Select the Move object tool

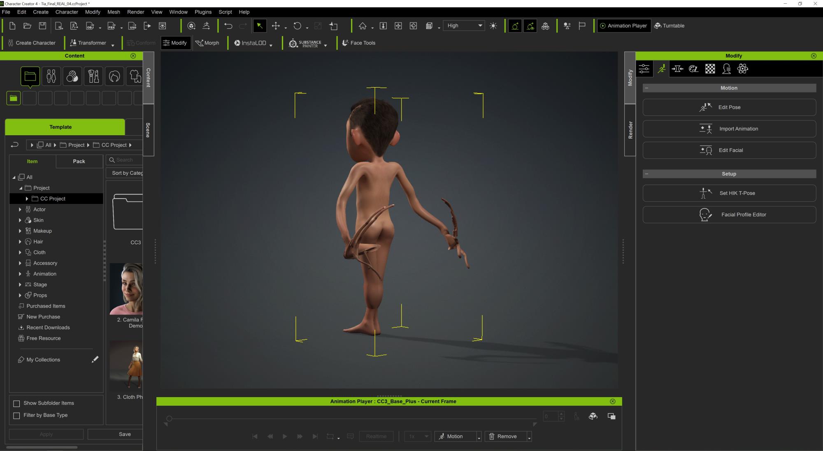(x=276, y=26)
